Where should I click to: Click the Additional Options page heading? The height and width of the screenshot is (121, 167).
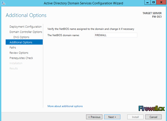click(x=26, y=15)
